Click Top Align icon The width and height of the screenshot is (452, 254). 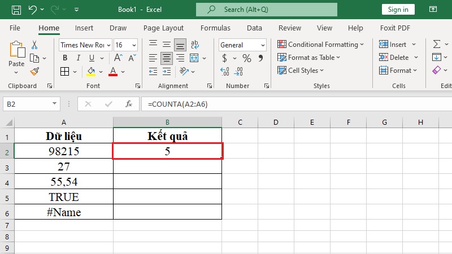point(153,45)
